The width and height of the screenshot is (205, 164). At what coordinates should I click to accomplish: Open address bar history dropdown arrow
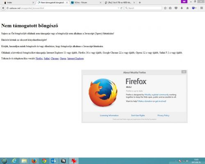click(x=118, y=8)
